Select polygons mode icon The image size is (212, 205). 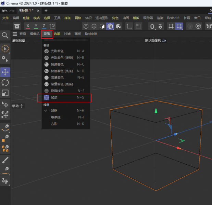coord(102,26)
